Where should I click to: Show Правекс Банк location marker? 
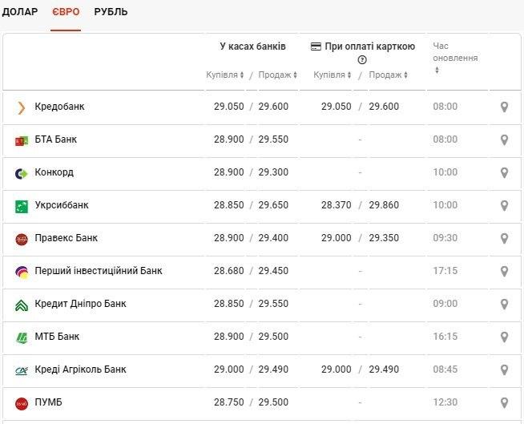point(504,238)
